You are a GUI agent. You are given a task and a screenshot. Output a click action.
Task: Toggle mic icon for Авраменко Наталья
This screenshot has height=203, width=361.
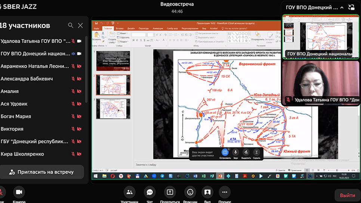point(73,67)
